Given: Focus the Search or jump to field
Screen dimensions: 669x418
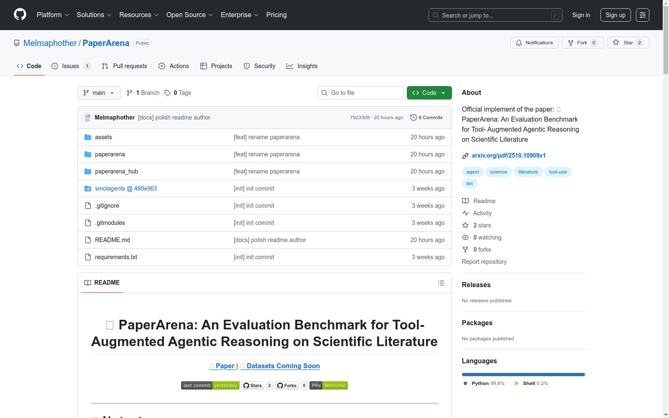Looking at the screenshot, I should coord(495,15).
